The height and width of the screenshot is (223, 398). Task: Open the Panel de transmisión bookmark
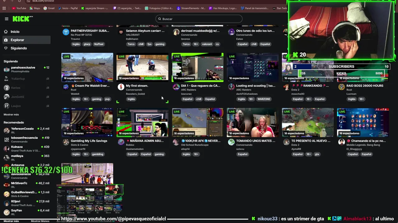pyautogui.click(x=255, y=8)
